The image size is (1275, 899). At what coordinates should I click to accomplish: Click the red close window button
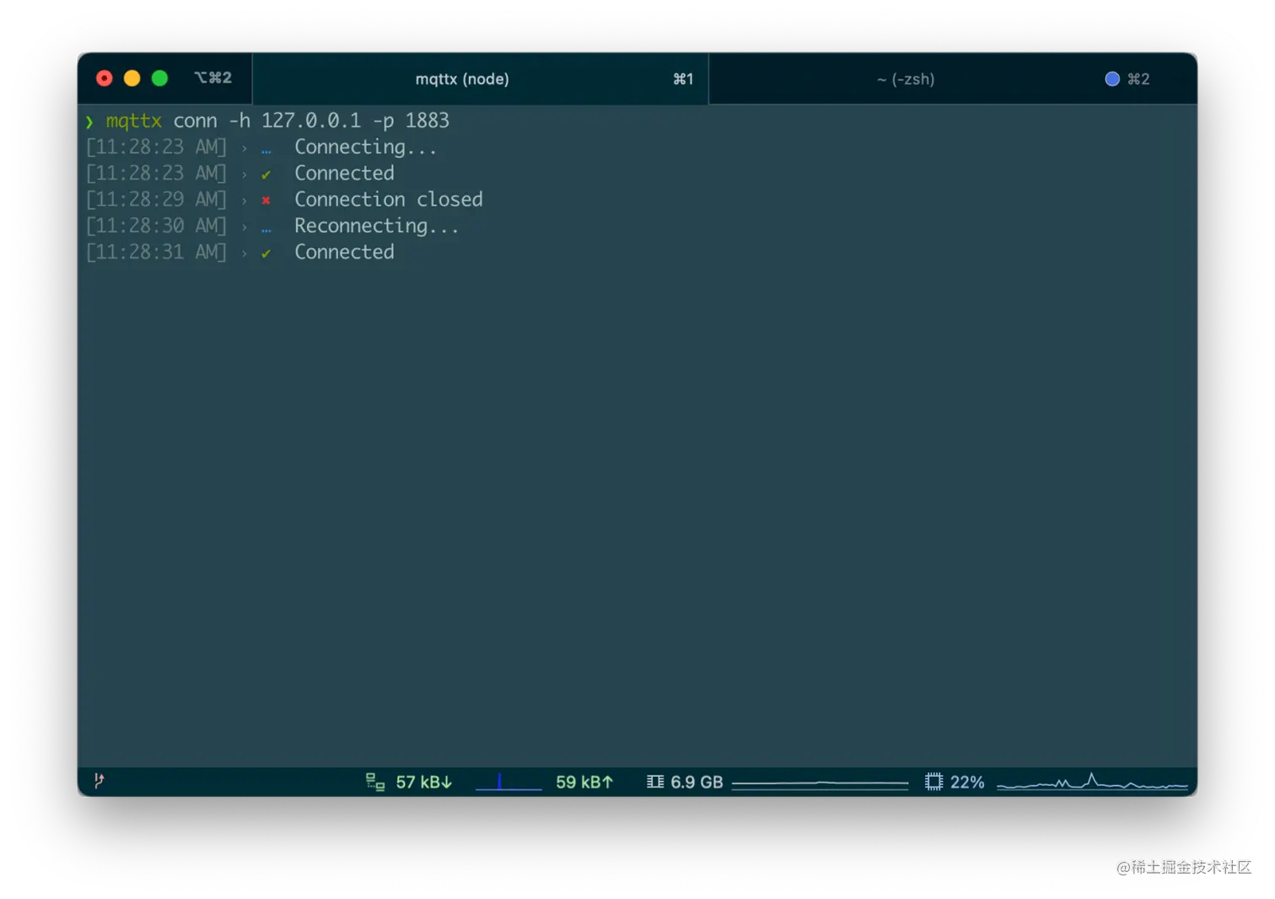click(105, 78)
